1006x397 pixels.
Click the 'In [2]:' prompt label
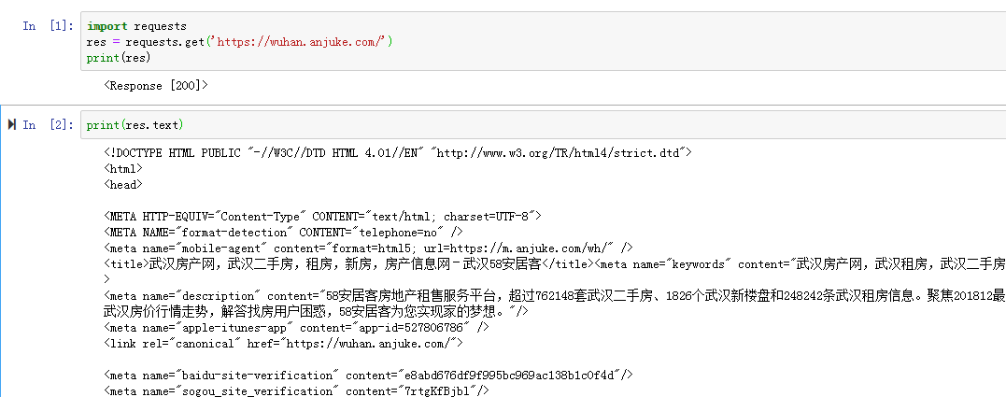49,124
